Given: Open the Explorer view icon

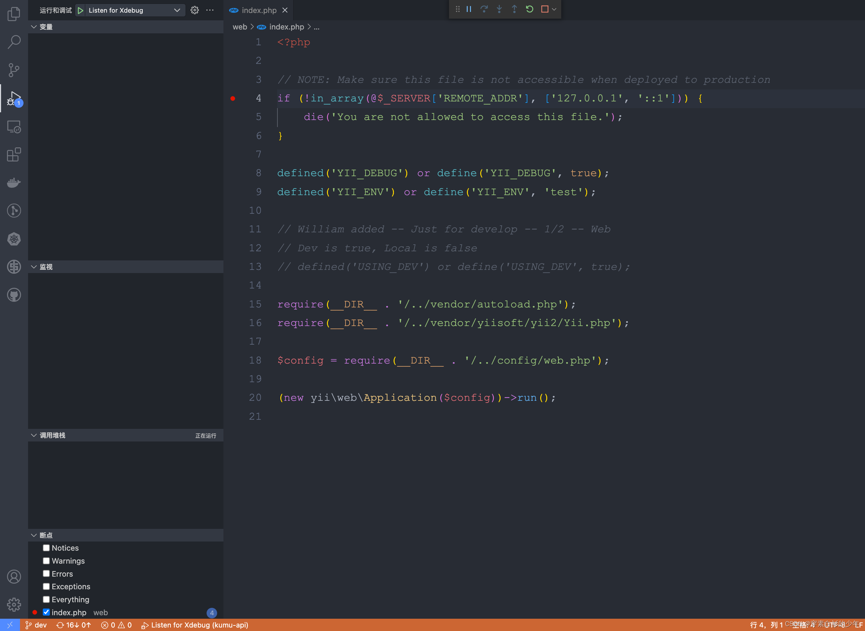Looking at the screenshot, I should click(14, 14).
